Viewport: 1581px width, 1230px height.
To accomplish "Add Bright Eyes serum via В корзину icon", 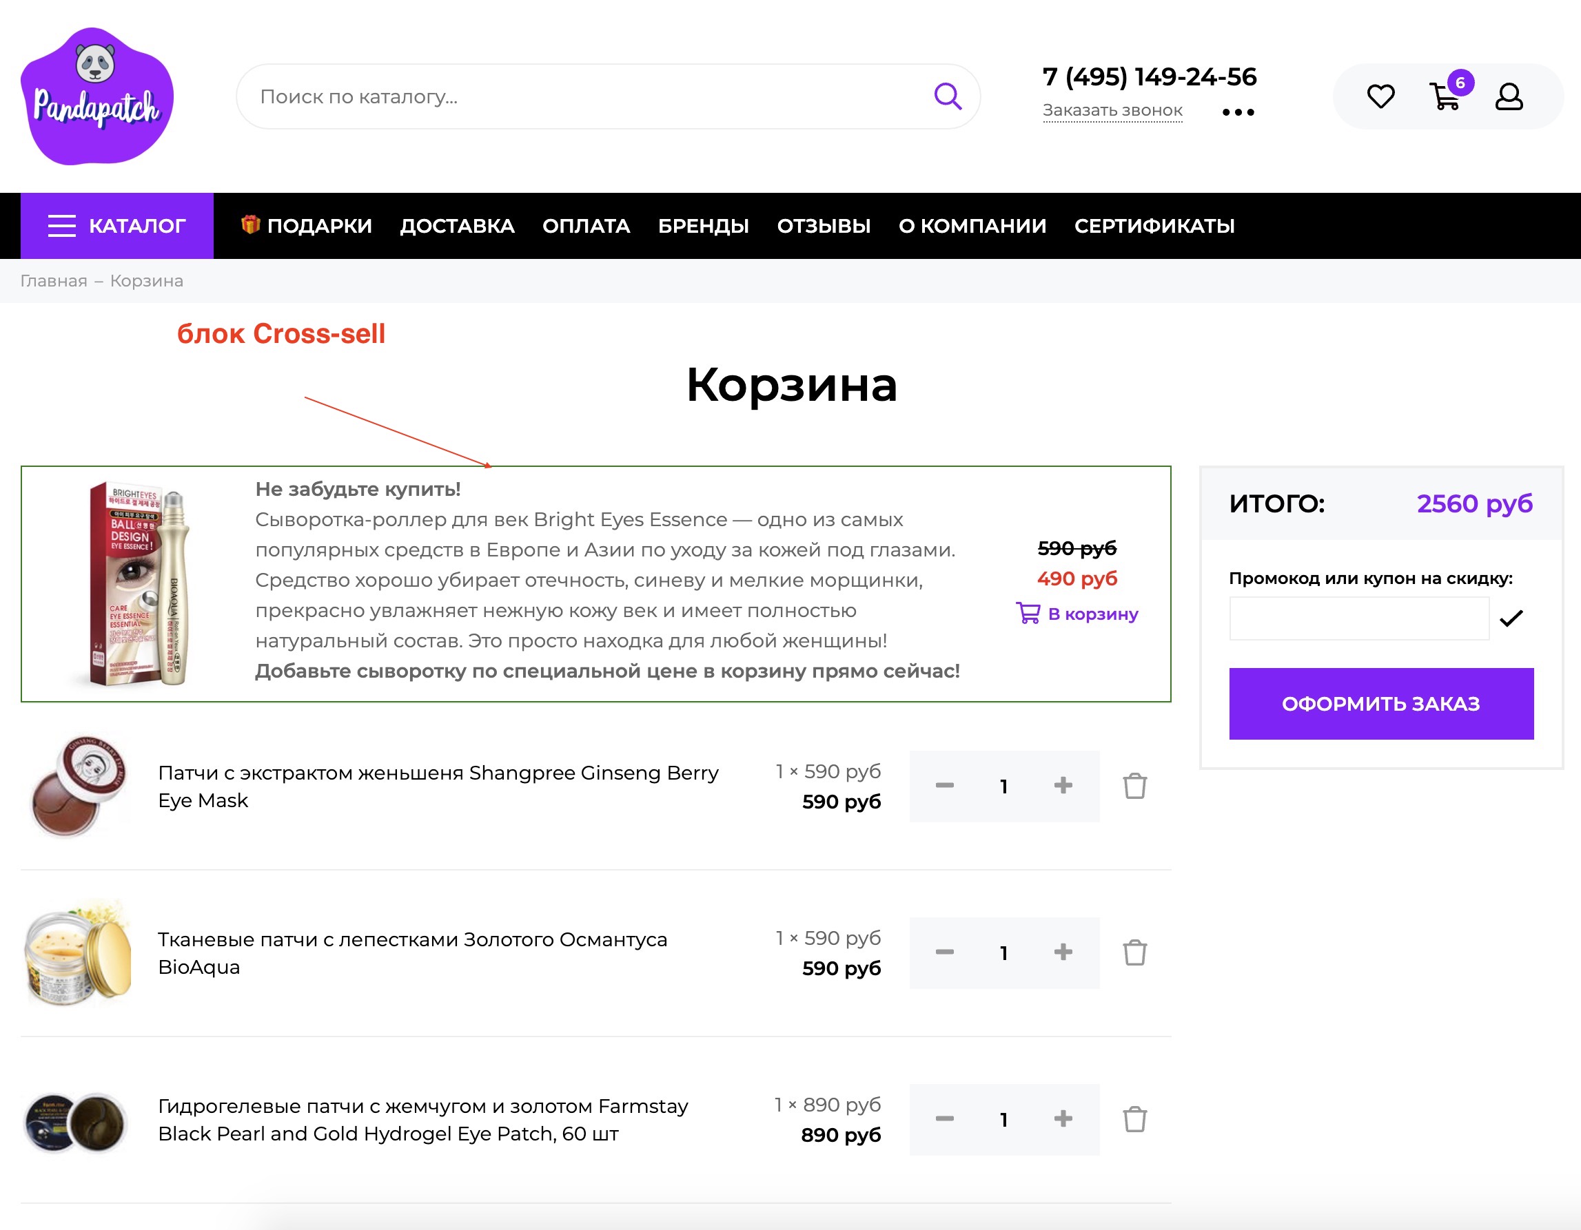I will (x=1029, y=613).
